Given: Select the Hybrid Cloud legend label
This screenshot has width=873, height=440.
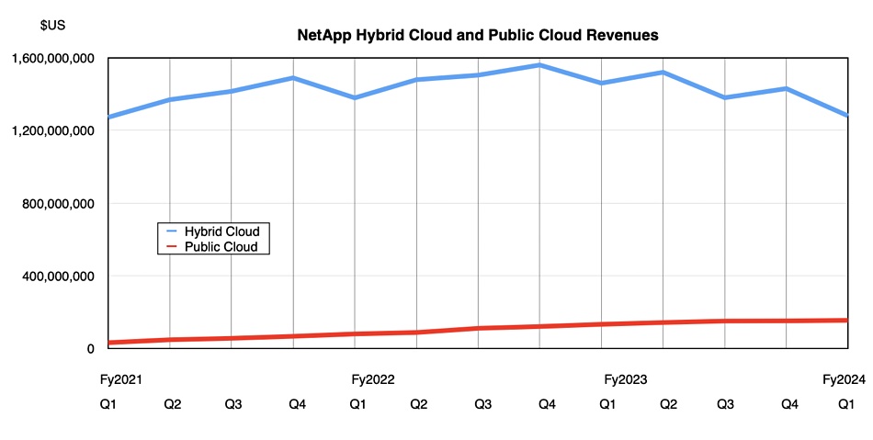Looking at the screenshot, I should 222,231.
